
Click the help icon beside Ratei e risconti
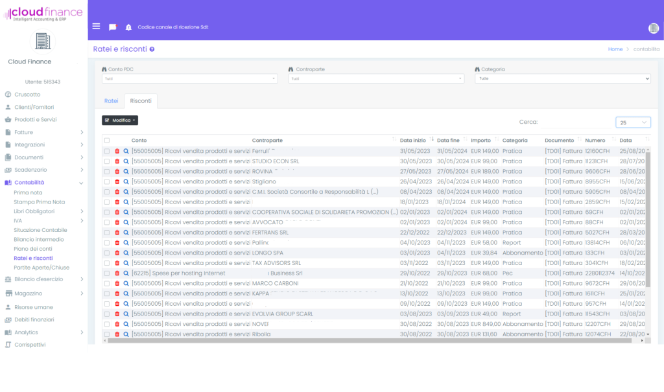(152, 49)
